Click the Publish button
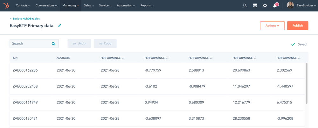The height and width of the screenshot is (128, 318). click(x=298, y=26)
